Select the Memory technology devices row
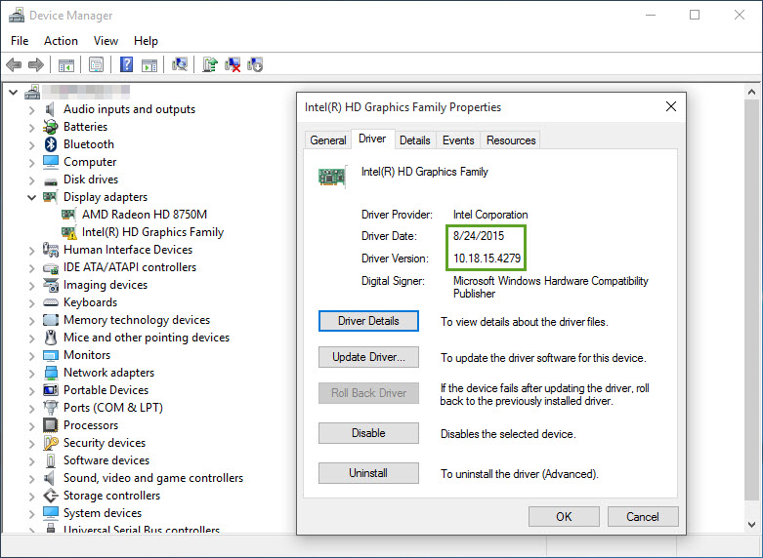 137,320
